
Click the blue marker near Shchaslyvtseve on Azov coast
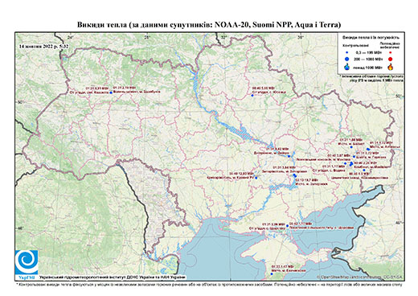point(288,226)
